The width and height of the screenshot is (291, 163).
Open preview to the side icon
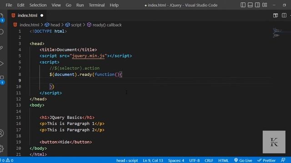276,15
